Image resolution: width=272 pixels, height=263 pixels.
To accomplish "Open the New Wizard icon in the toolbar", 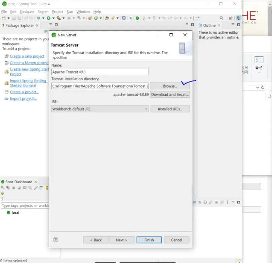I will 3,18.
